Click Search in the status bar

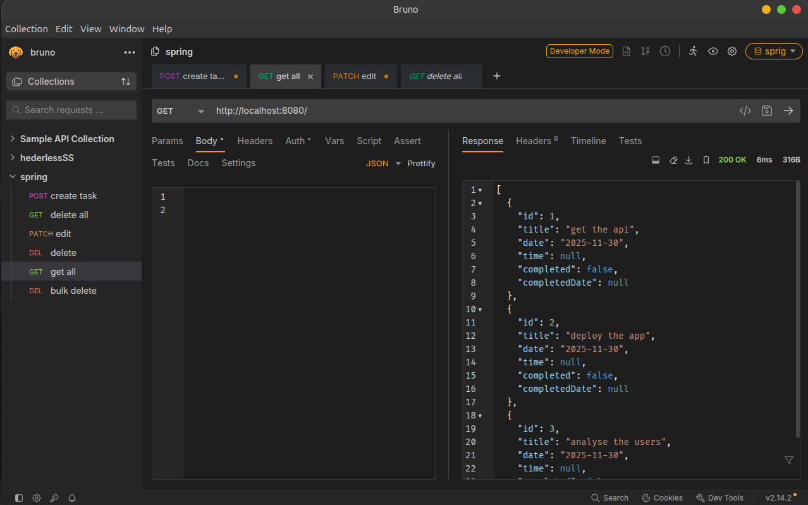pos(609,498)
